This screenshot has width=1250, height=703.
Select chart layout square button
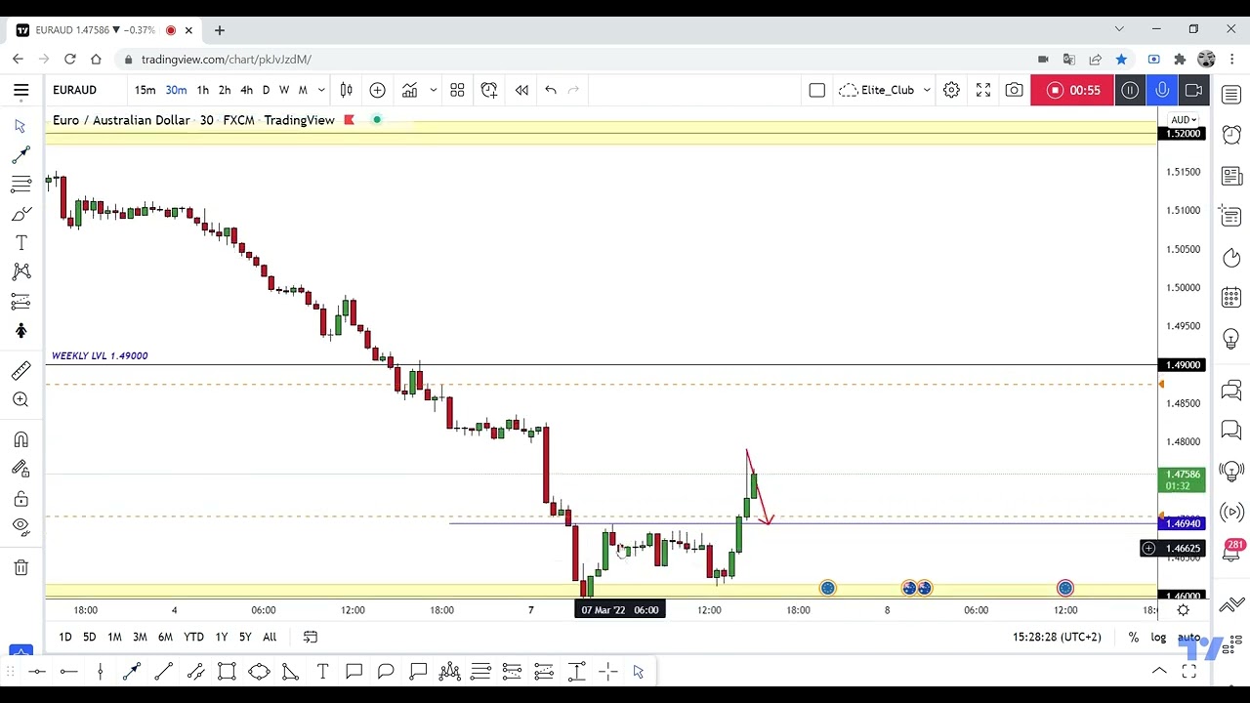click(817, 90)
